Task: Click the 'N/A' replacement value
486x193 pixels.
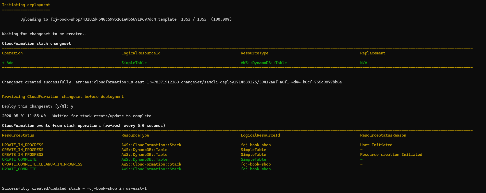Action: pos(364,63)
